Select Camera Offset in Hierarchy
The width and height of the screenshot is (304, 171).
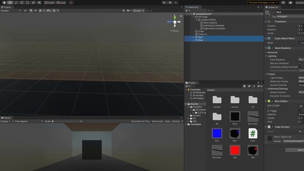click(x=208, y=20)
